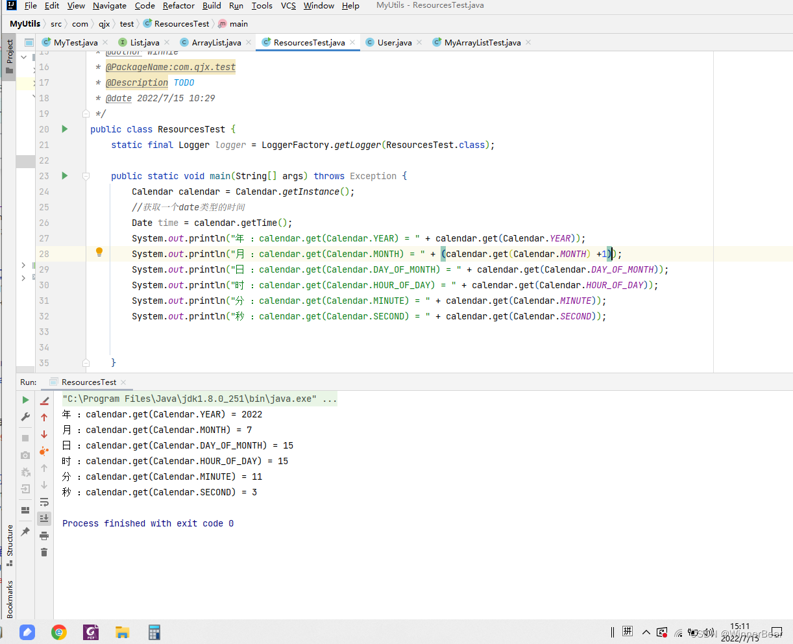
Task: Click the red Up stack trace arrow
Action: click(44, 417)
